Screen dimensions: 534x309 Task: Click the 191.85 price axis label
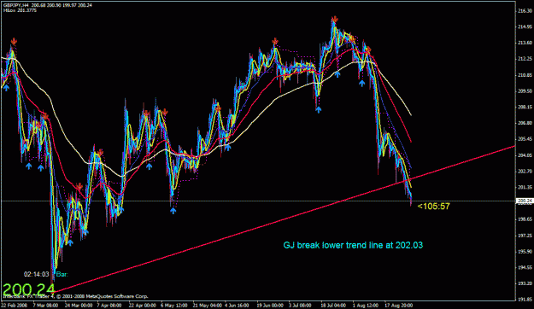(x=525, y=300)
